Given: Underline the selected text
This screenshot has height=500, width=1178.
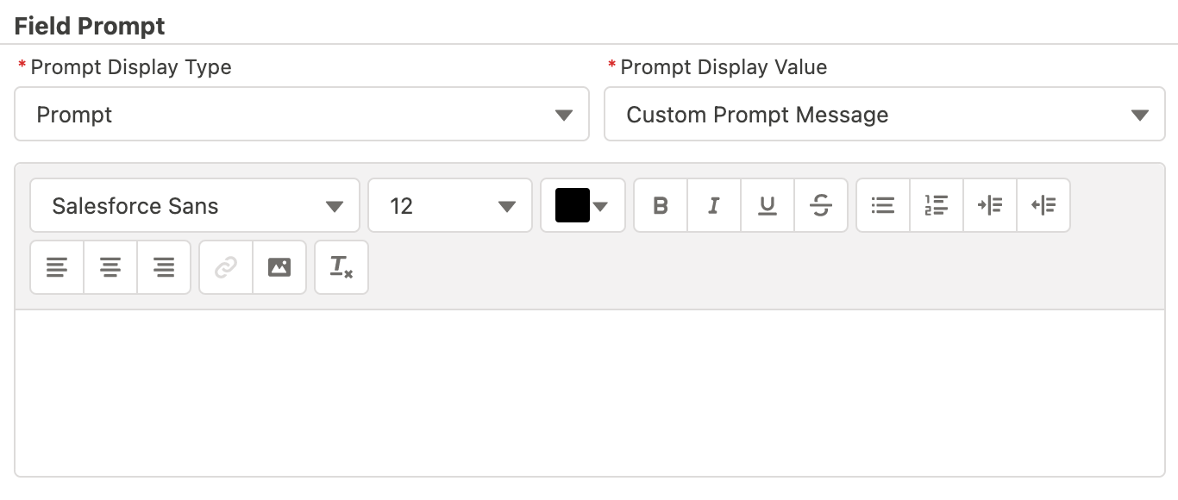Looking at the screenshot, I should 768,206.
